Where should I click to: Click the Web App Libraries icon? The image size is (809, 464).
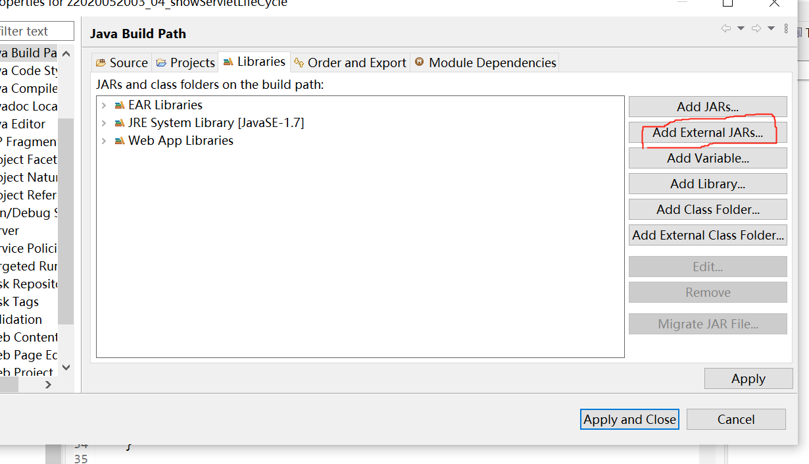[119, 141]
